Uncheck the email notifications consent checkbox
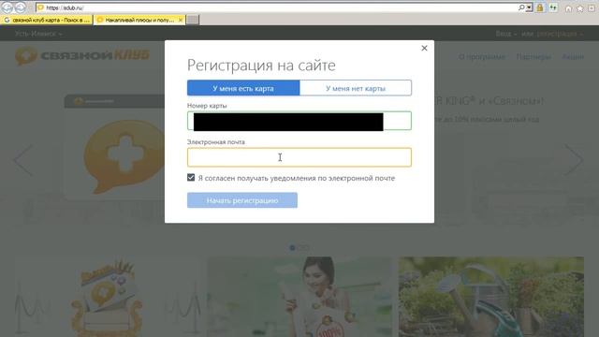Viewport: 599px width, 337px height. tap(191, 178)
